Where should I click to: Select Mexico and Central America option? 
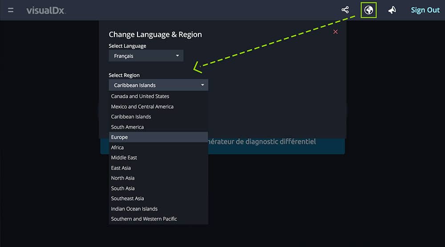[142, 107]
